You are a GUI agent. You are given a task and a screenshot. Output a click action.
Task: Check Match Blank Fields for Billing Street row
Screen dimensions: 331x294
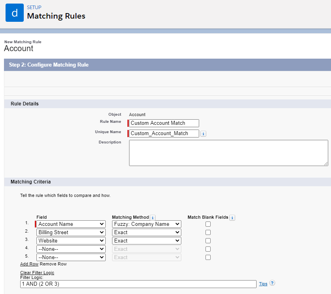click(x=208, y=233)
